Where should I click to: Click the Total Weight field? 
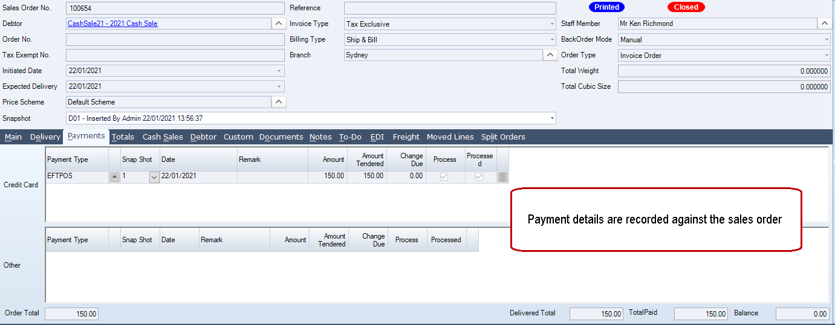click(x=724, y=71)
